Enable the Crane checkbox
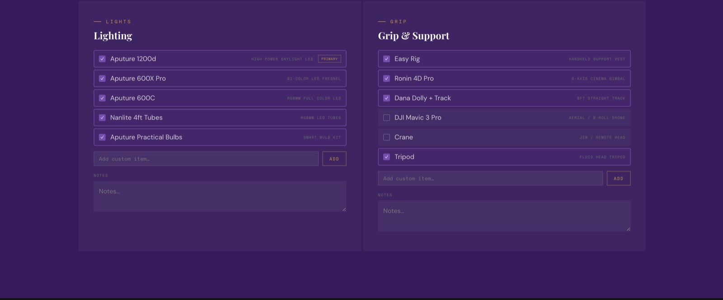 pos(386,137)
